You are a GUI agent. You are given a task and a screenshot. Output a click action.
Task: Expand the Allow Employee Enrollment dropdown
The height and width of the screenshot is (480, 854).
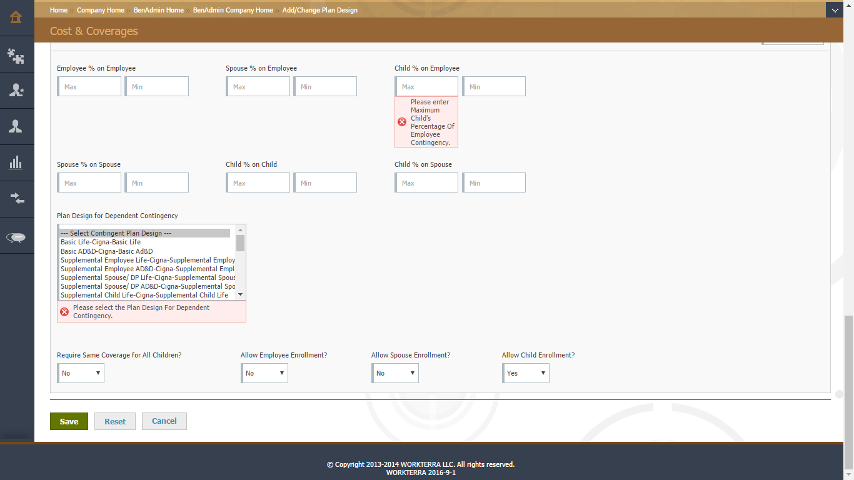pyautogui.click(x=264, y=373)
